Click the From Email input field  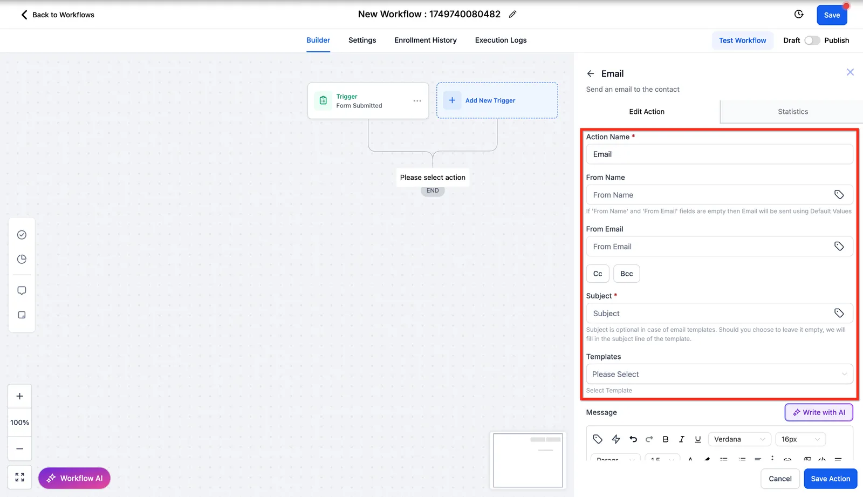click(x=720, y=247)
